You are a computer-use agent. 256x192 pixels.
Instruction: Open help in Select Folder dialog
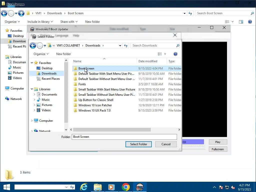175,54
